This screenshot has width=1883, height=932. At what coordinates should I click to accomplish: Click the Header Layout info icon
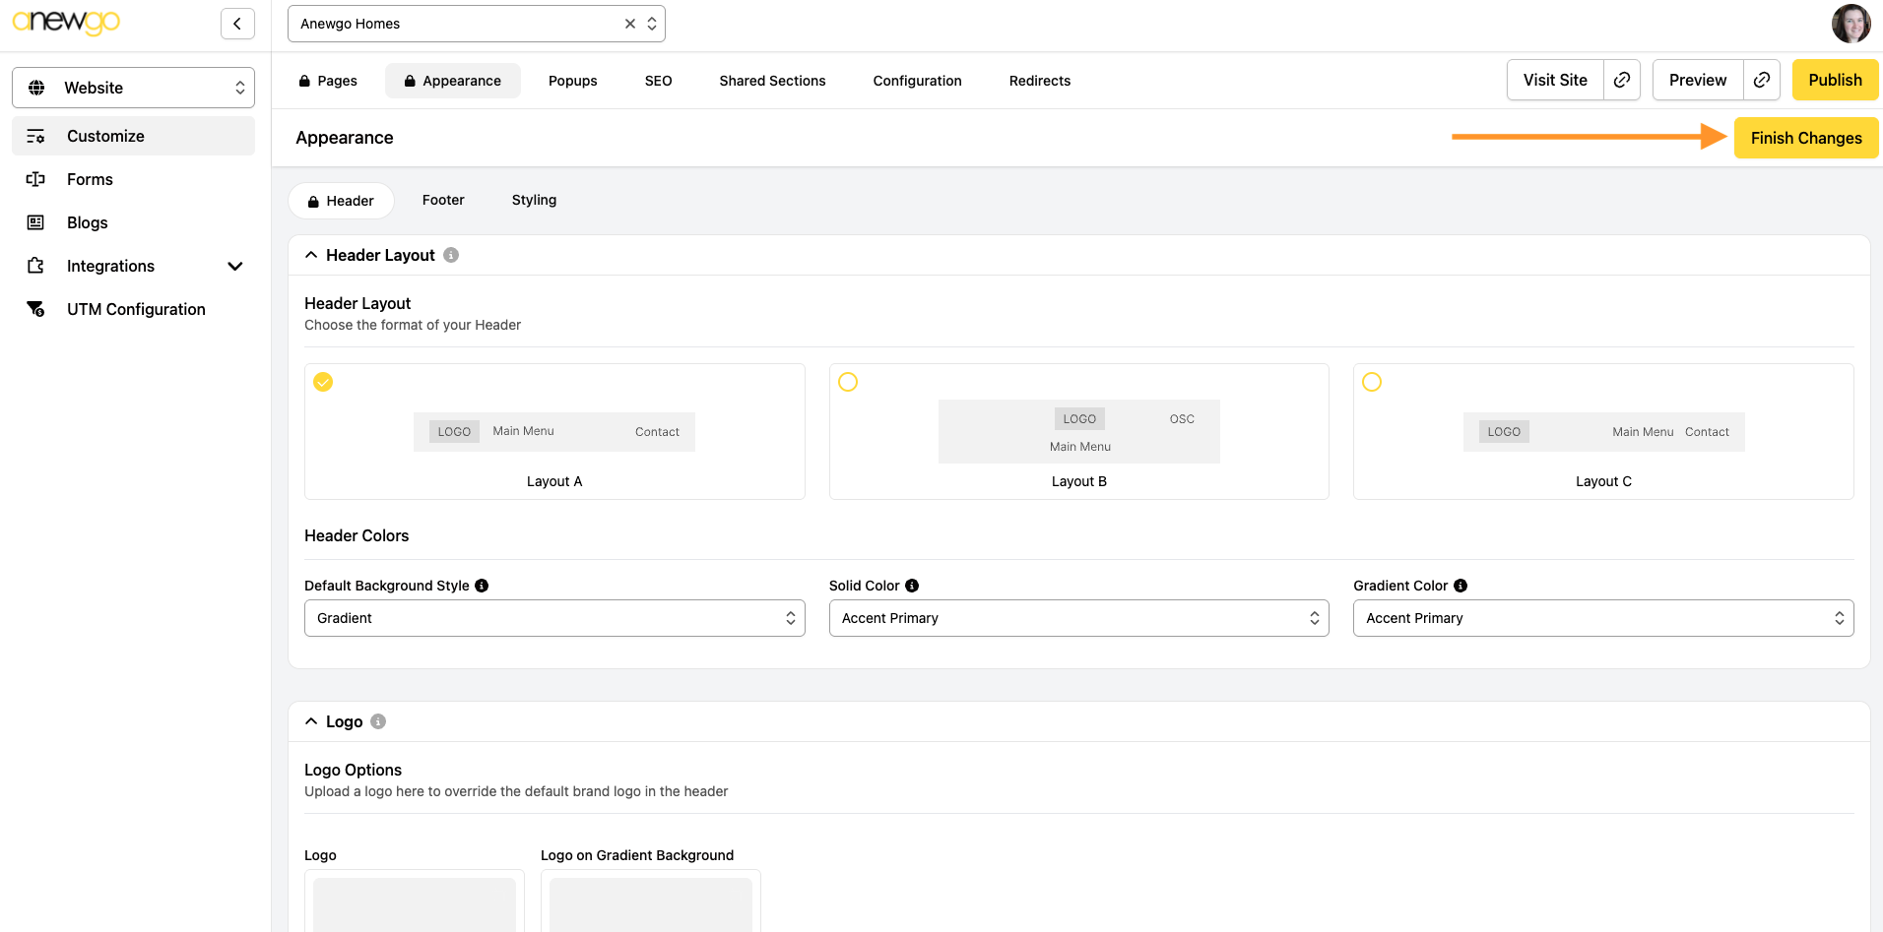click(x=451, y=255)
